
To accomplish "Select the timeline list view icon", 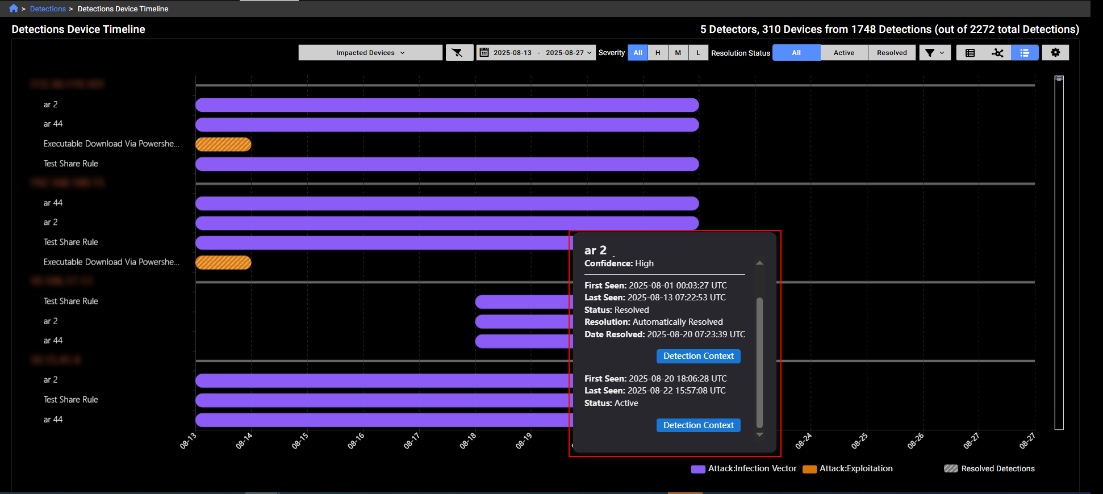I will pos(1025,53).
